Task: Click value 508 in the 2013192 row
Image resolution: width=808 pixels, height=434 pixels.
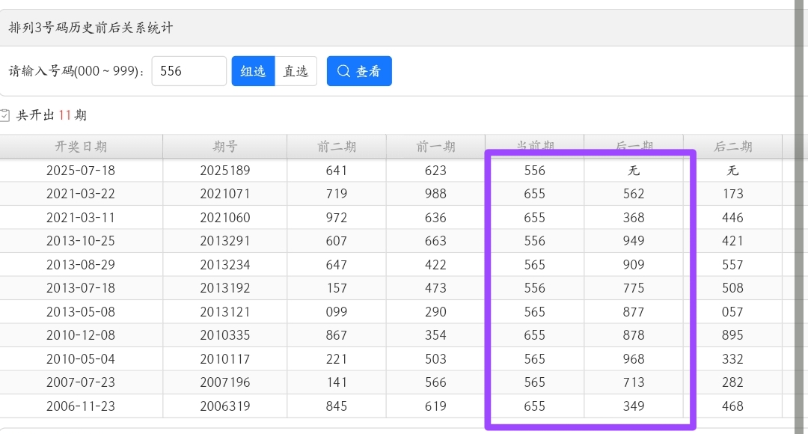Action: (x=732, y=287)
